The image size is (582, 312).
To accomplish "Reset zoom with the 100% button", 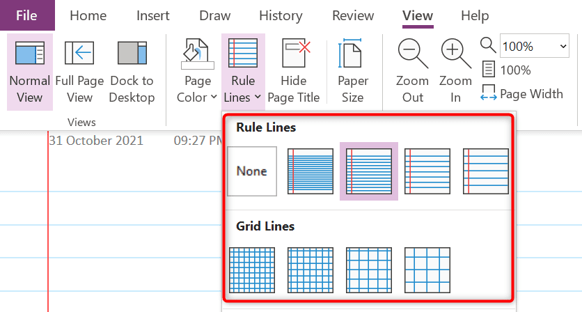I will click(506, 70).
